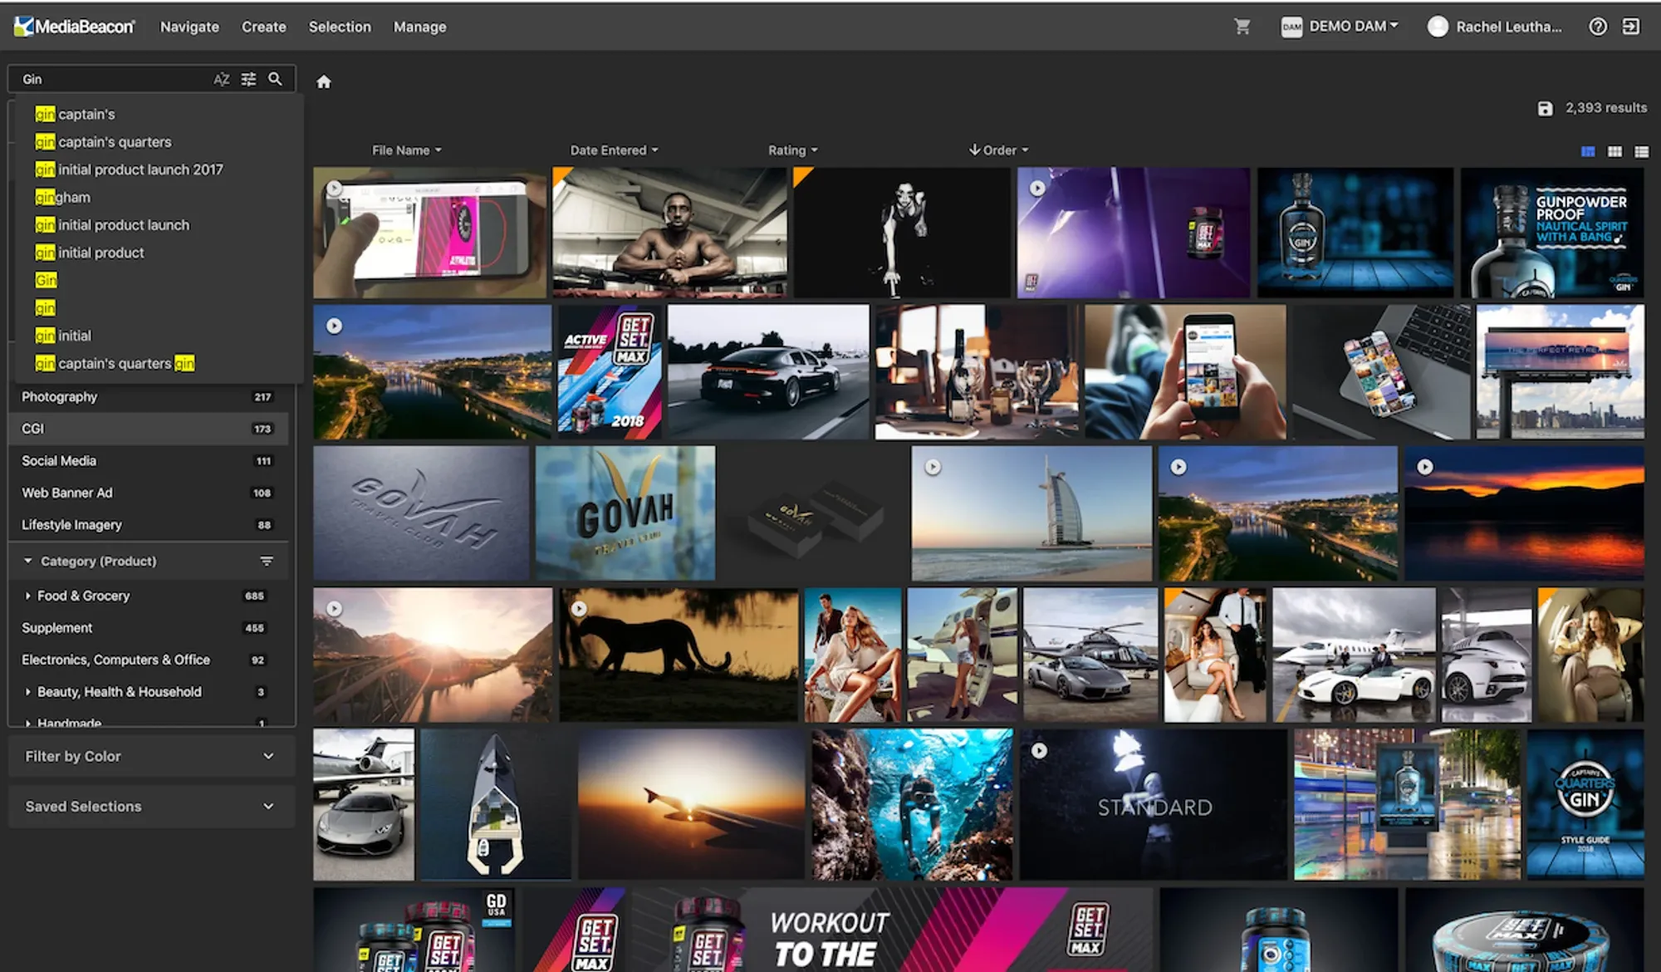Open the Rating sort dropdown

(x=792, y=150)
